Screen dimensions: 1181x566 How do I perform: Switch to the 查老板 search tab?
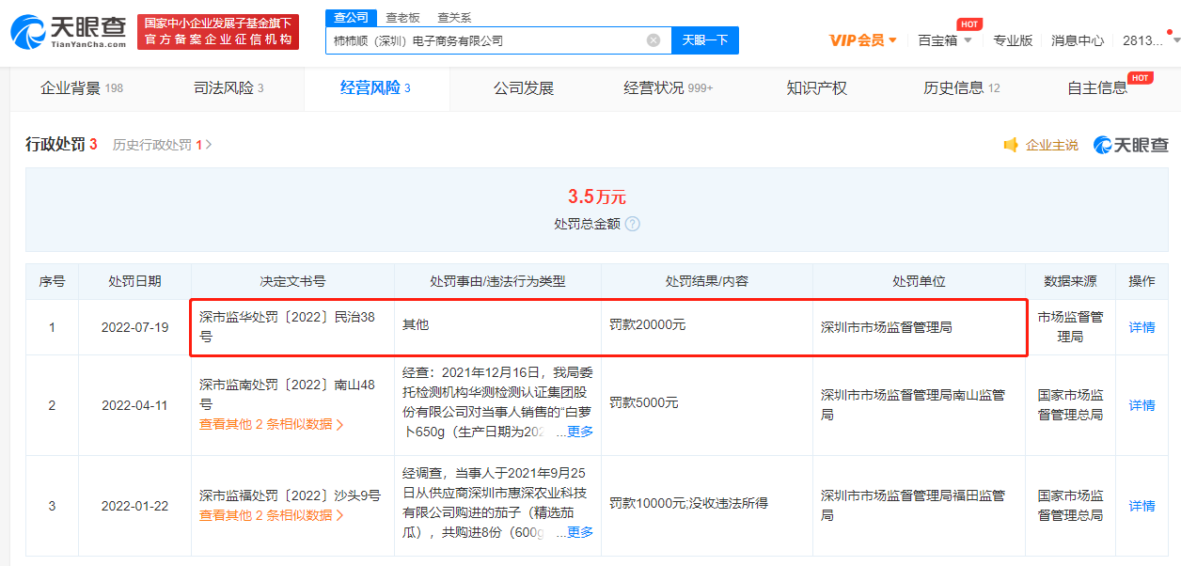coord(402,17)
